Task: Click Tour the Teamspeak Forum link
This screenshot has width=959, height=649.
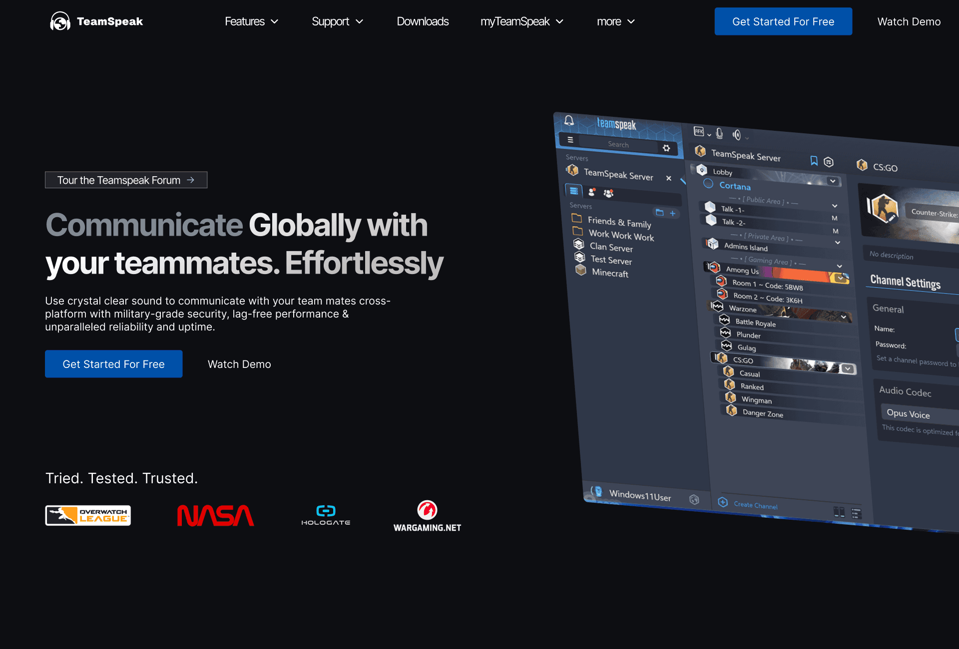Action: tap(126, 180)
